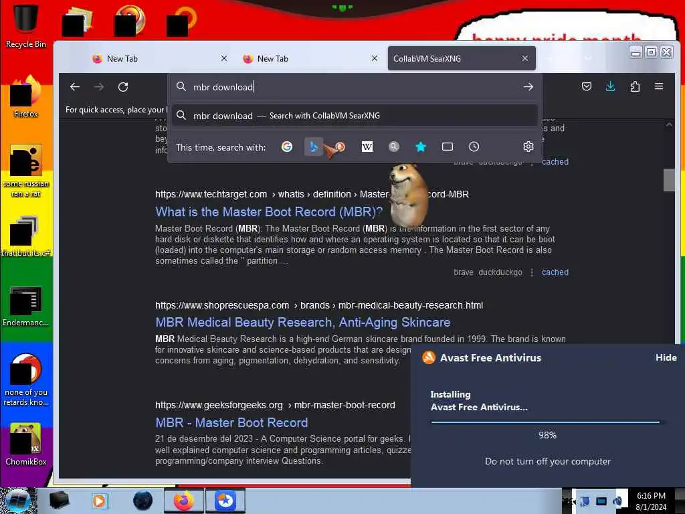Viewport: 685px width, 514px height.
Task: Click the https://www.techtarget.com URL text
Action: [211, 194]
